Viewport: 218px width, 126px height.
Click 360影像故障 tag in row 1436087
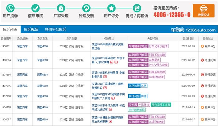point(156,122)
